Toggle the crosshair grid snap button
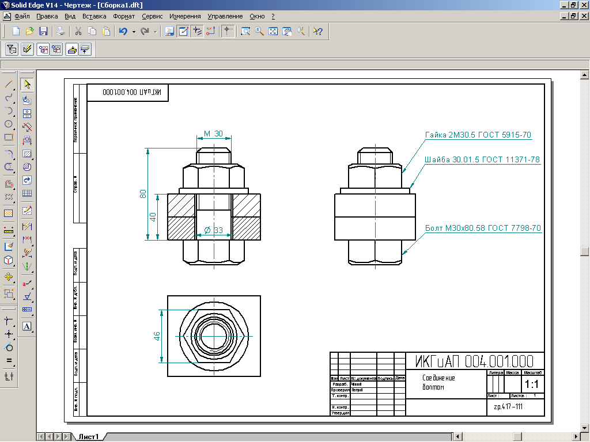Viewport: 590px width, 442px height. click(228, 31)
